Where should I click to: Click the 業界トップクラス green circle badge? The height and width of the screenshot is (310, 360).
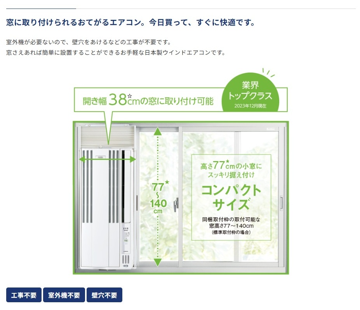coord(250,93)
